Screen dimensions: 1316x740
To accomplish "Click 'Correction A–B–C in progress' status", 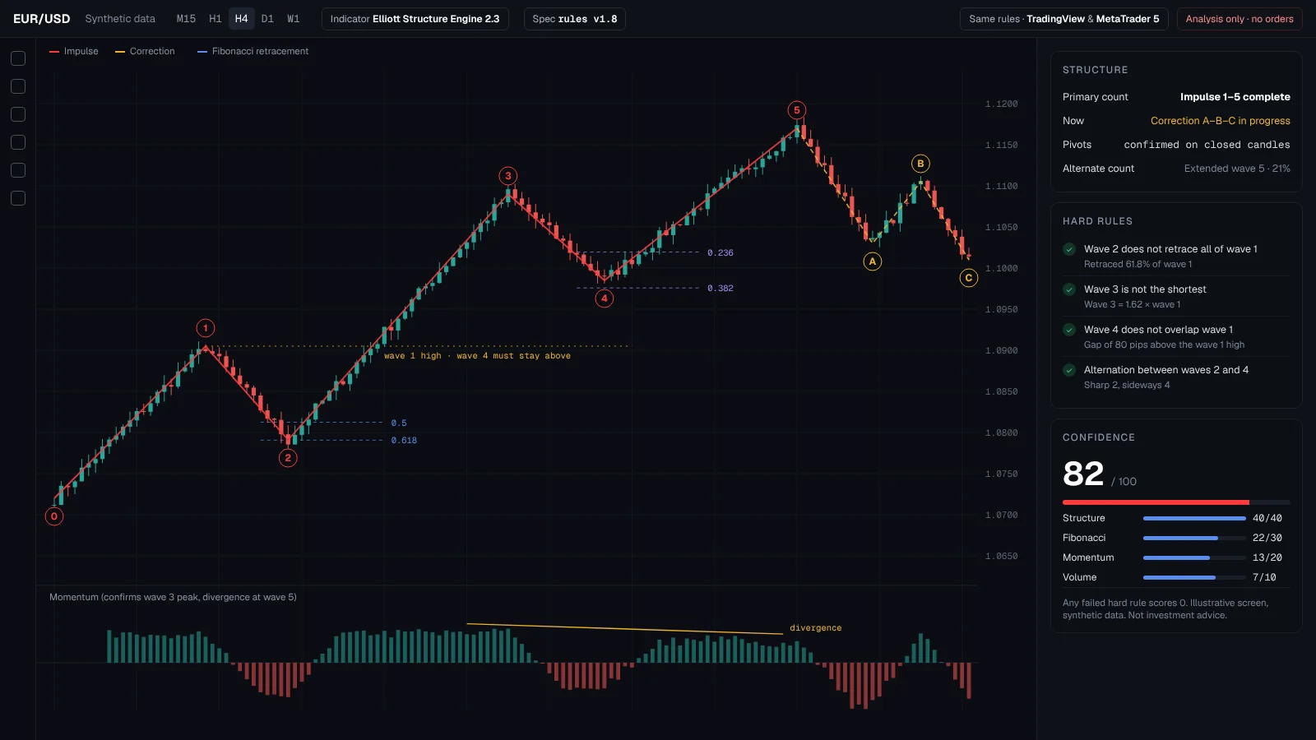I will click(1221, 121).
